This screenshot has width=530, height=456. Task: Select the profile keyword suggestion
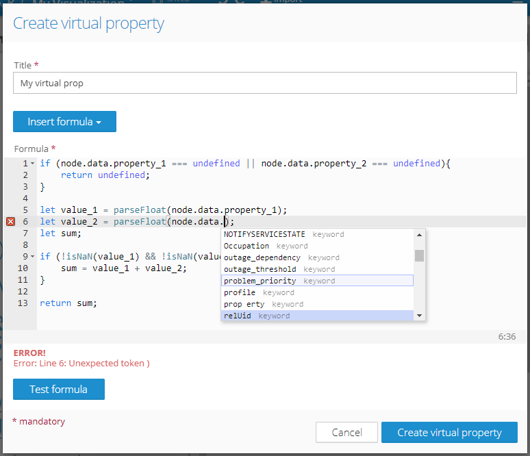[240, 292]
